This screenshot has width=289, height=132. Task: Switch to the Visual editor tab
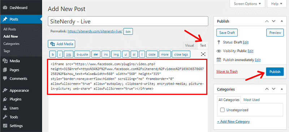tap(189, 45)
